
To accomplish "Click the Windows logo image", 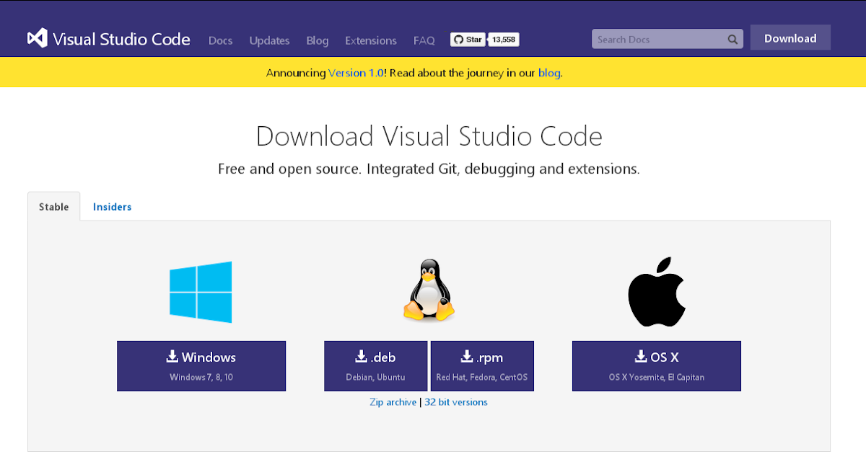I will (x=201, y=292).
